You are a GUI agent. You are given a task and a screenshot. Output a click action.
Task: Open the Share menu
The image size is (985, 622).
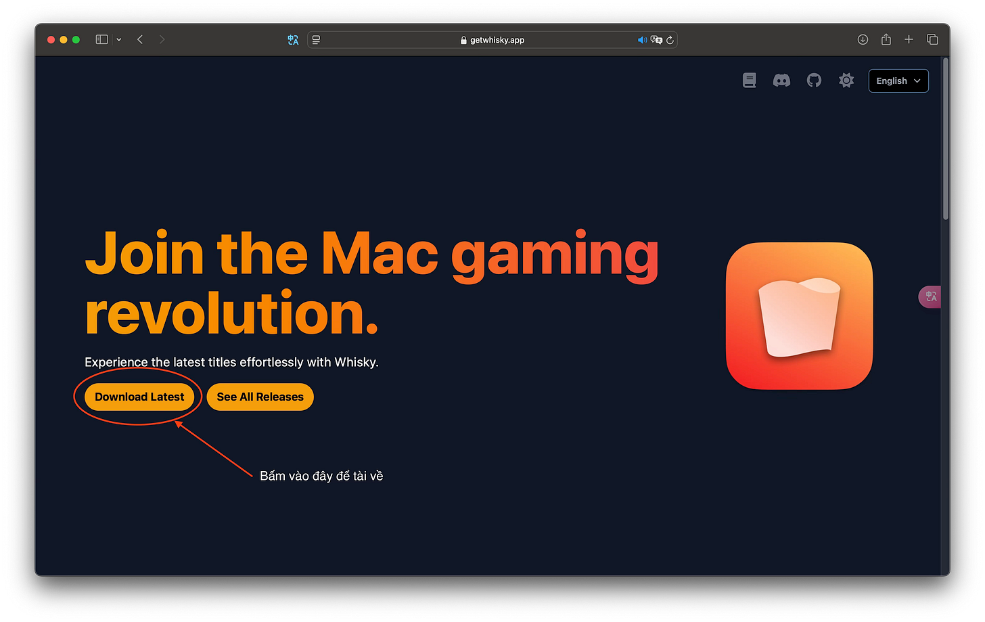[x=886, y=39]
